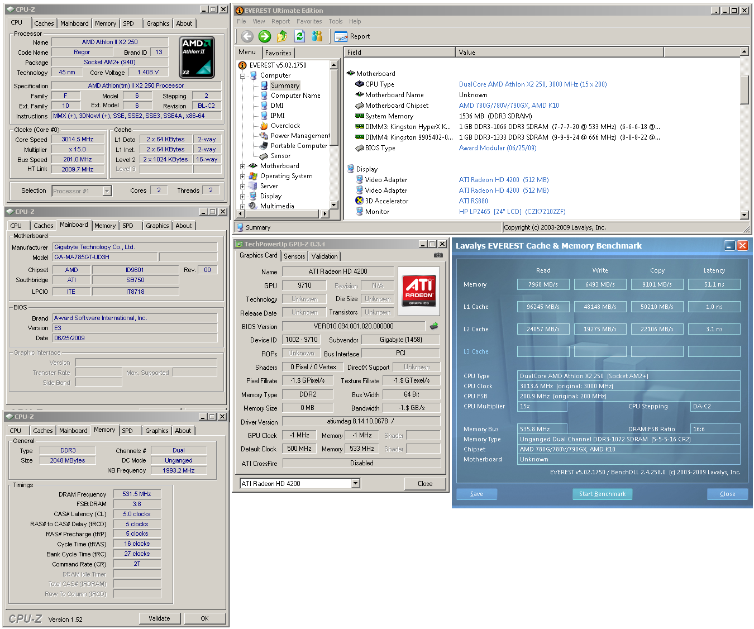Viewport: 754px width, 629px height.
Task: Click the 3D Accelerator row icon
Action: (x=360, y=201)
